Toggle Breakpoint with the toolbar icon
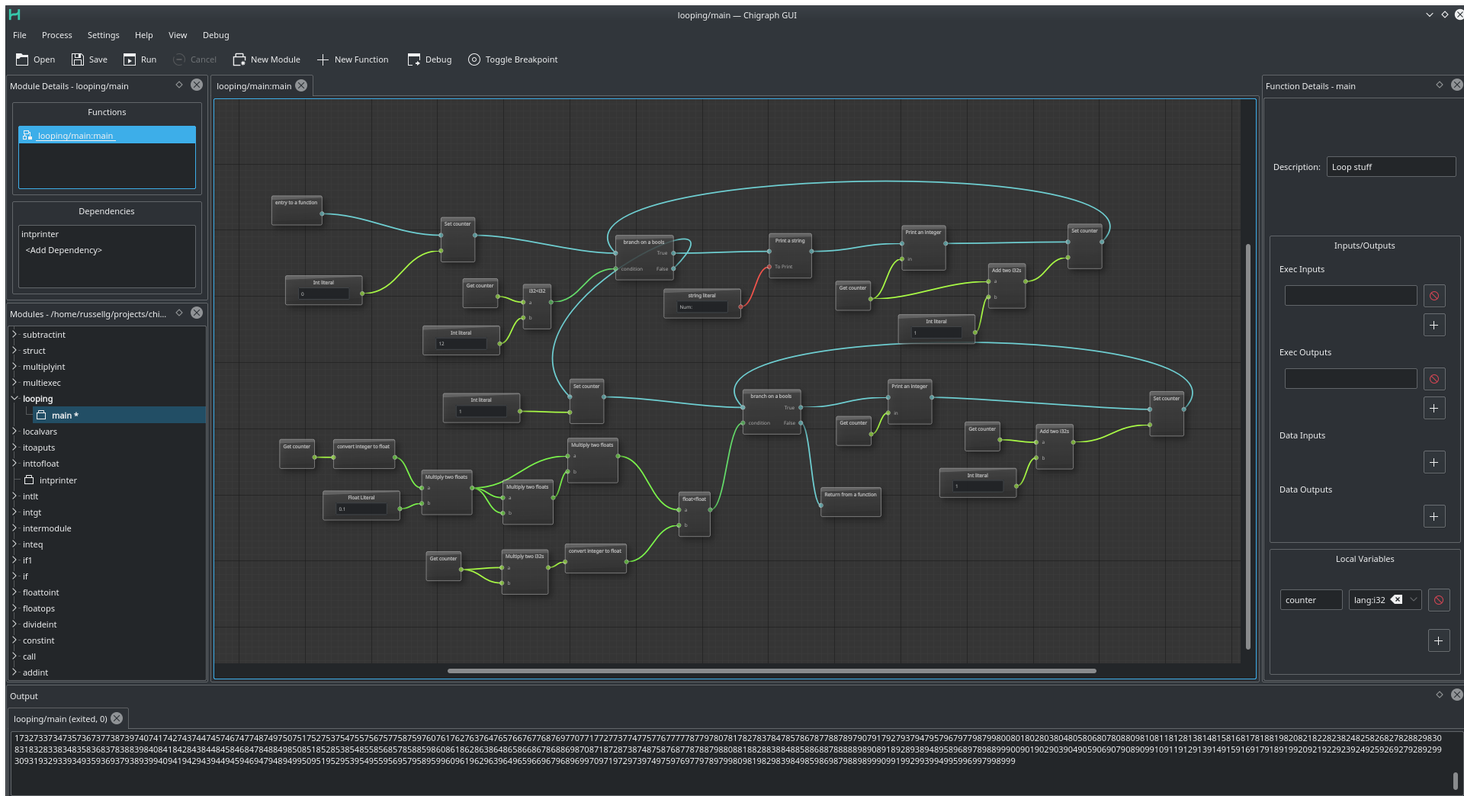Screen dimensions: 1464x796 click(512, 59)
